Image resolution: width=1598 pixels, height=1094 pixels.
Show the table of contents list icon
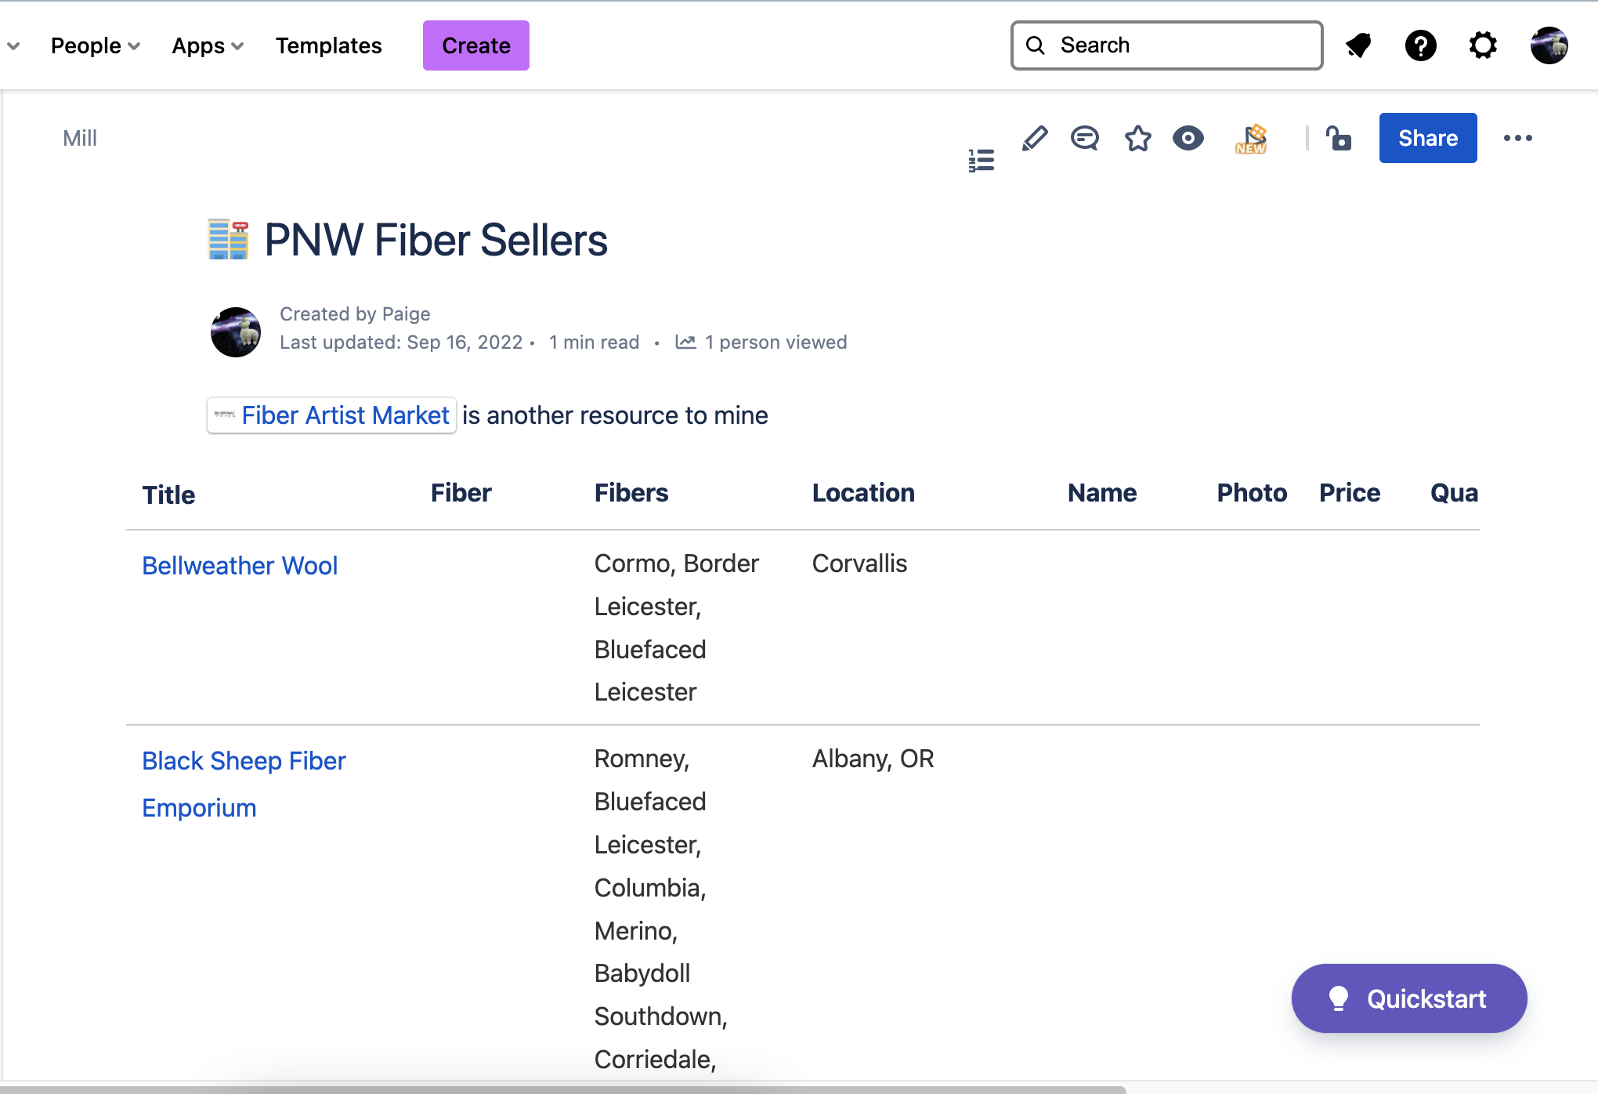click(x=981, y=161)
